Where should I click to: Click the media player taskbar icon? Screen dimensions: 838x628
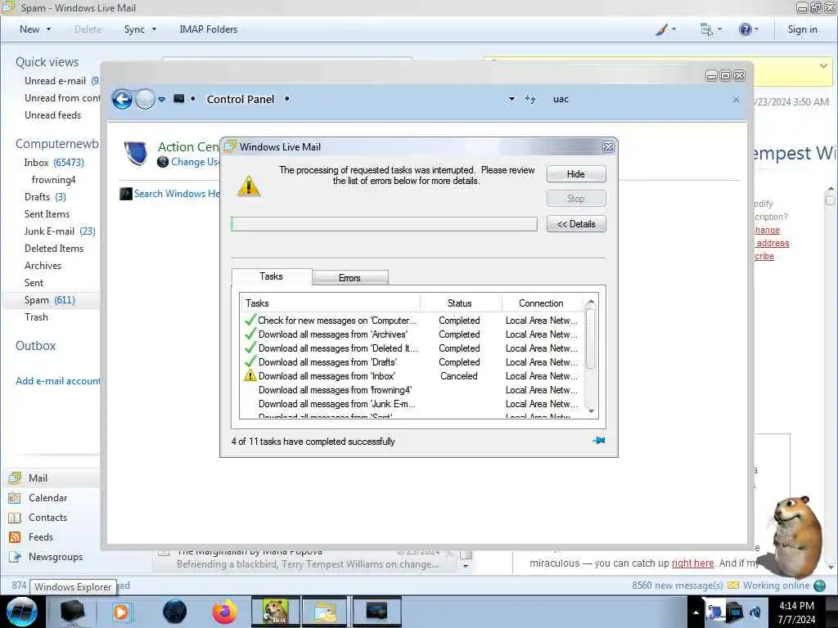[x=121, y=612]
